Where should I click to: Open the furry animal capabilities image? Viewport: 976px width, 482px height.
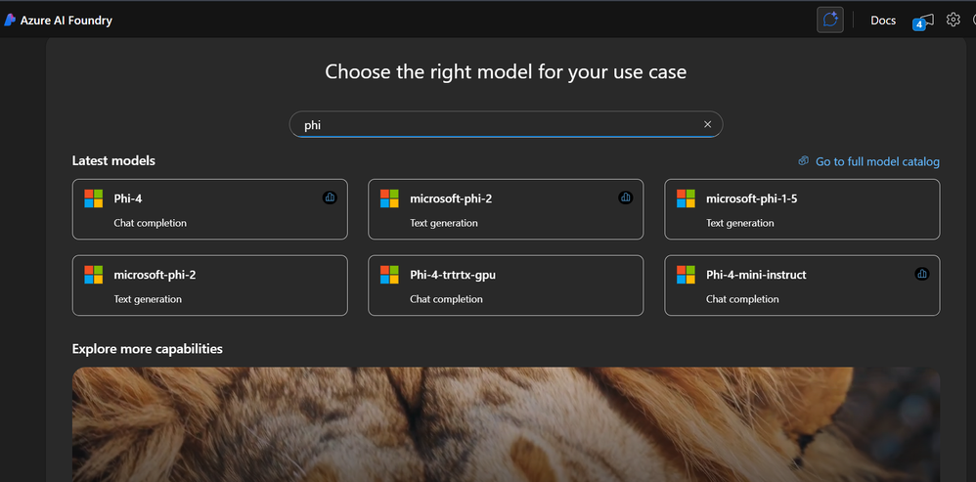coord(506,424)
